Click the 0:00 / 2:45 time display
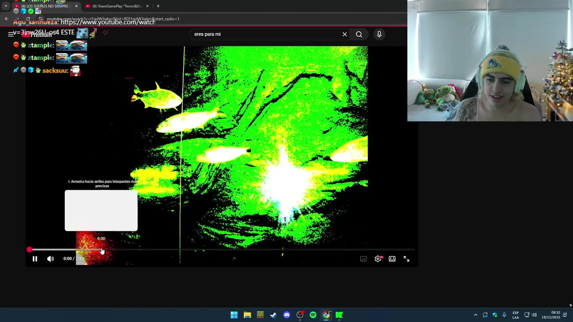The width and height of the screenshot is (573, 322). 73,258
